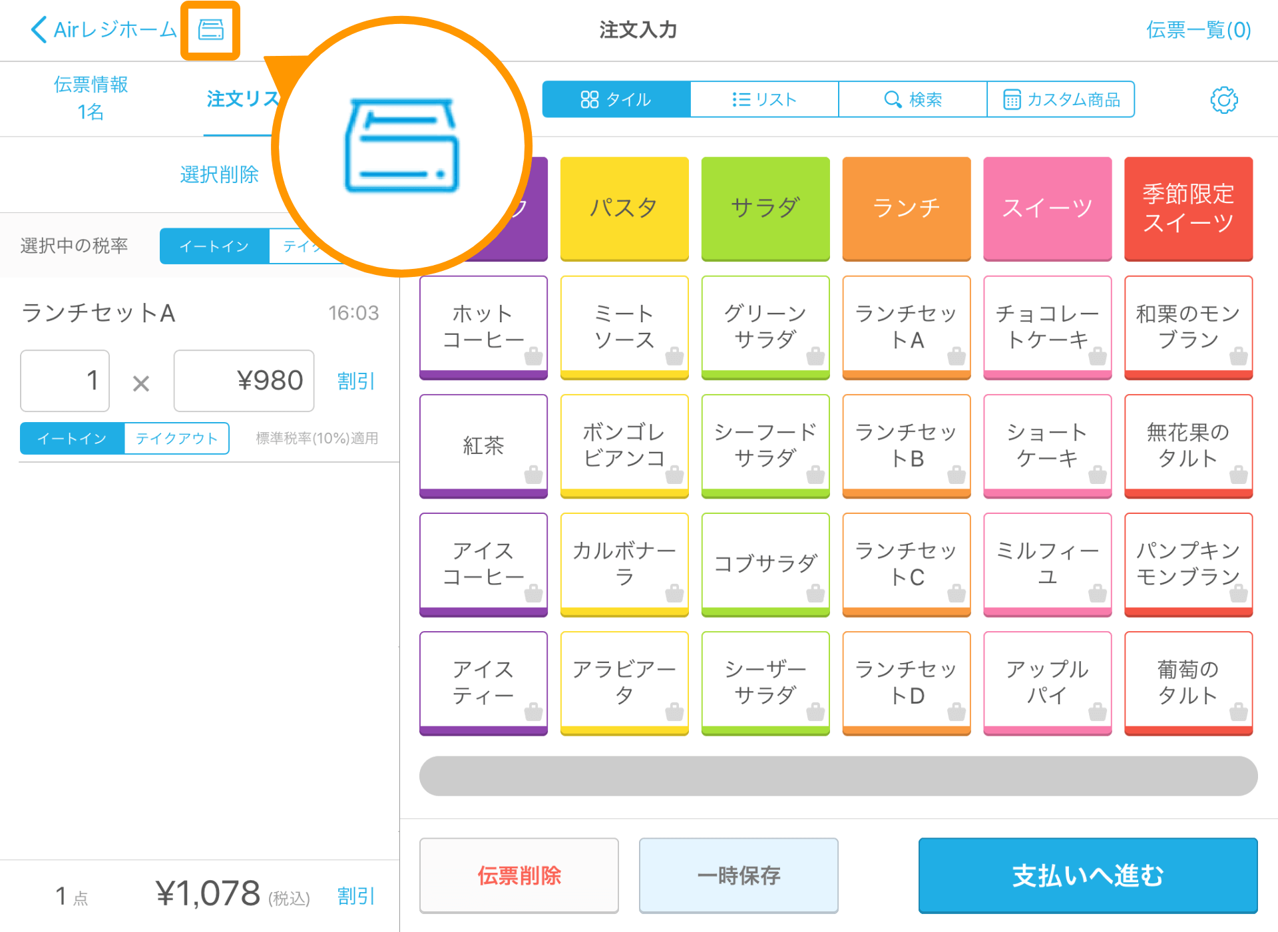
Task: Add ランチセットB to the order
Action: (907, 445)
